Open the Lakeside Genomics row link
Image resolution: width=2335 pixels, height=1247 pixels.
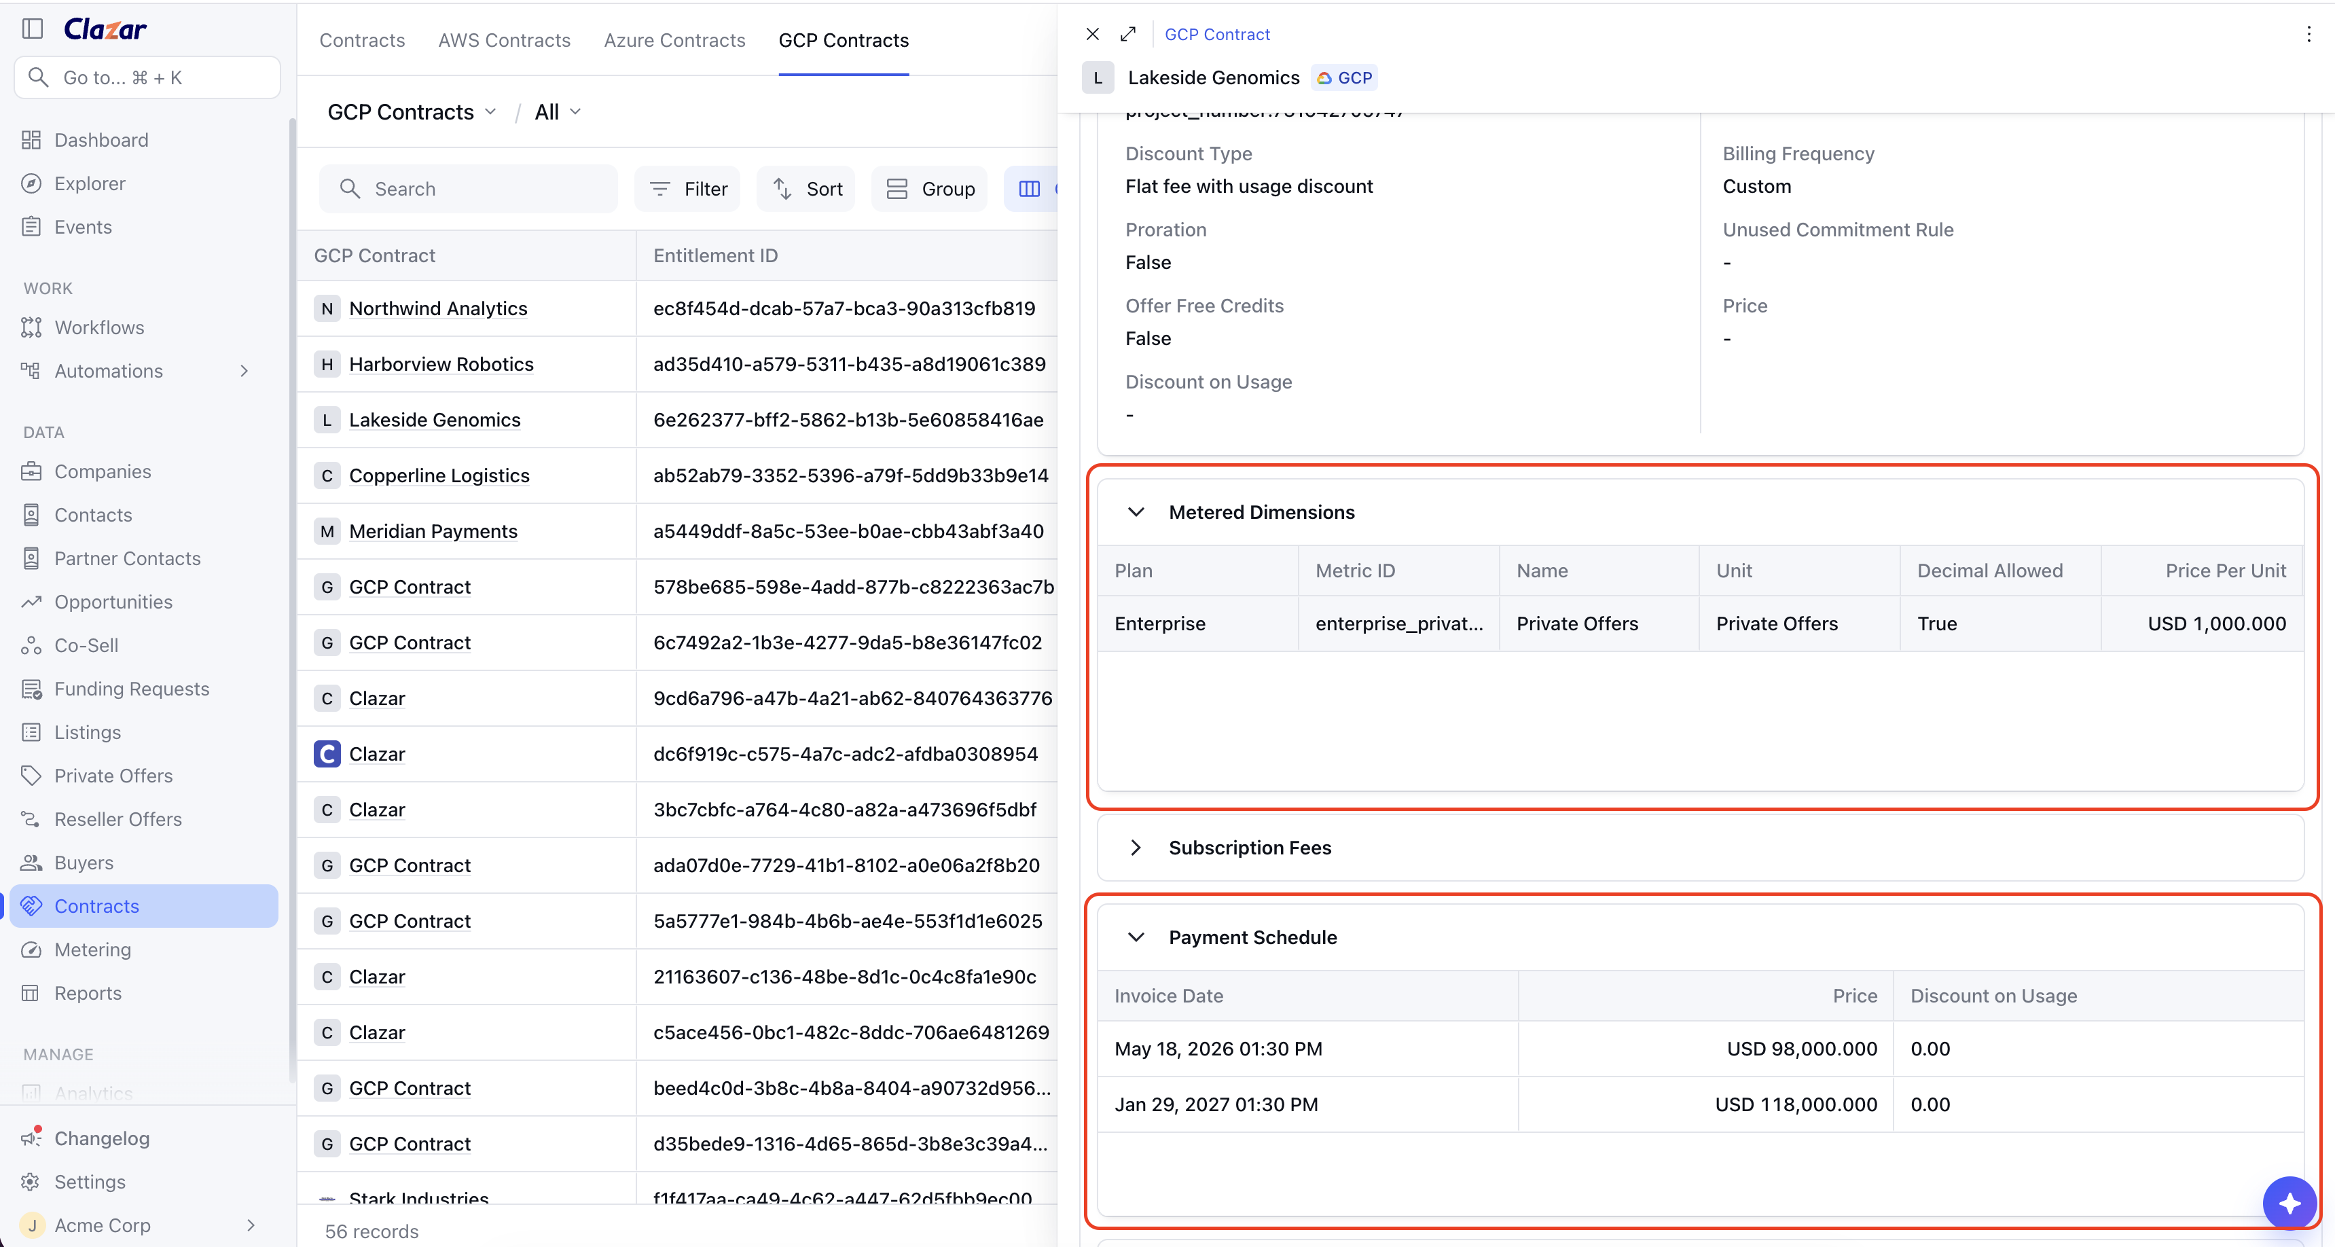(434, 420)
